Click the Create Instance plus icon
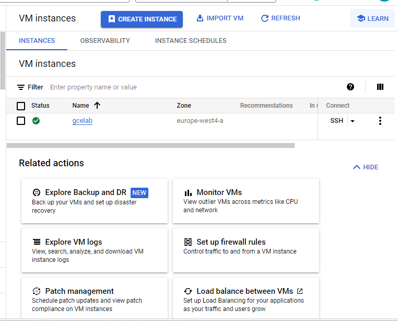Screen dimensions: 398x321 [111, 19]
